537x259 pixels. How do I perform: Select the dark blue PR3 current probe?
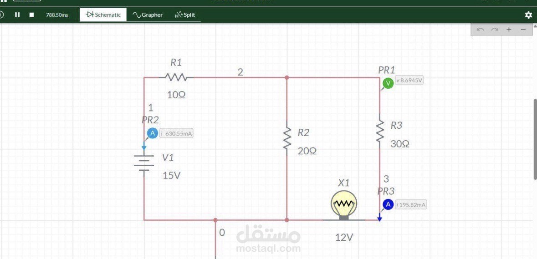click(x=388, y=204)
